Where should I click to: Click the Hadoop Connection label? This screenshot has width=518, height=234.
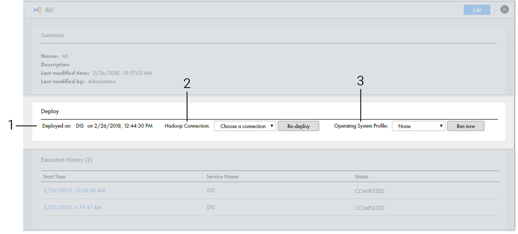point(187,126)
